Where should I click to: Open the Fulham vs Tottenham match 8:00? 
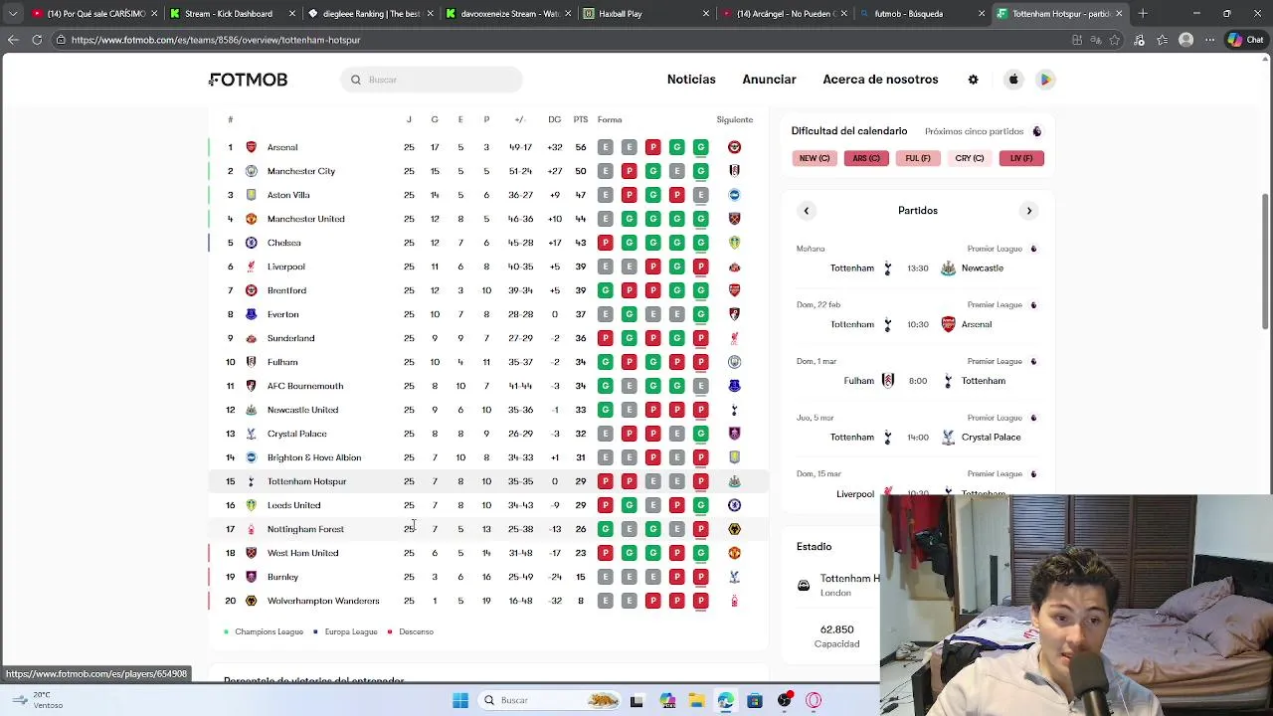917,373
